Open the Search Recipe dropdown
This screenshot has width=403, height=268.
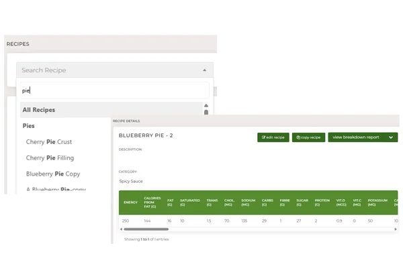click(x=115, y=70)
